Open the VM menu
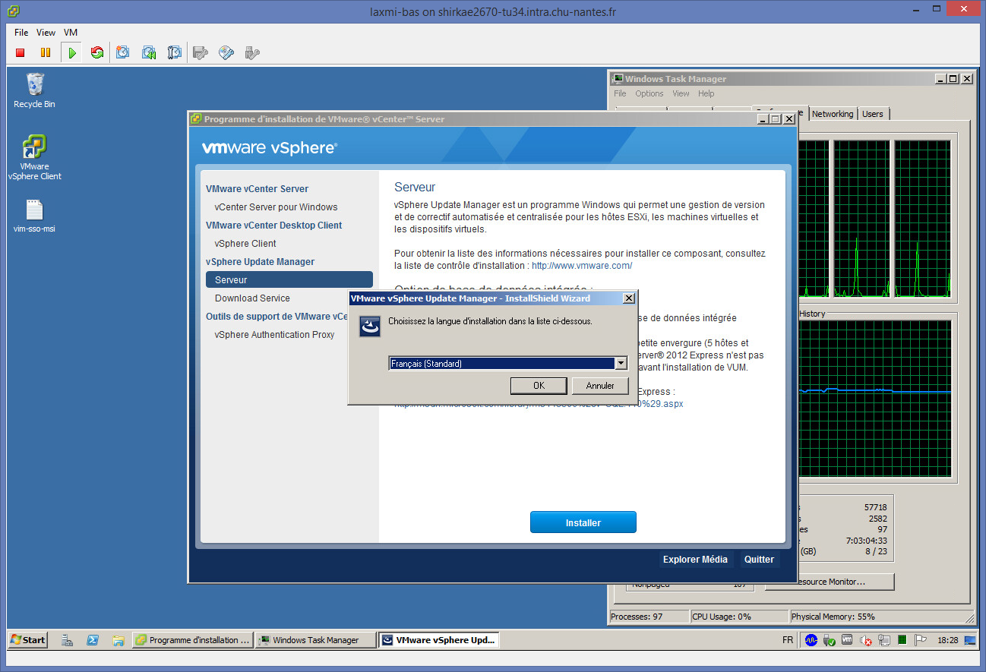986x672 pixels. 71,33
